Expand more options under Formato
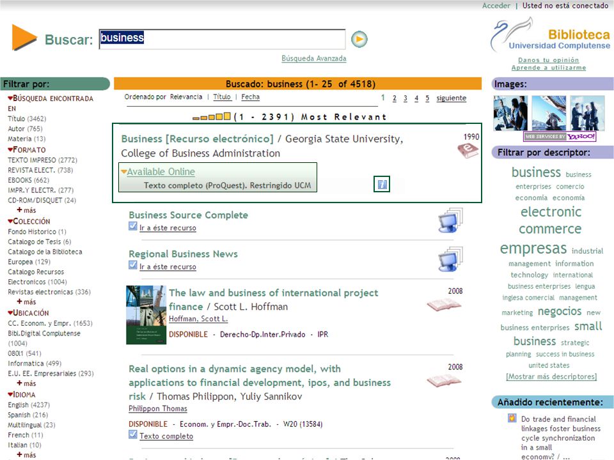This screenshot has height=460, width=614. [x=26, y=210]
